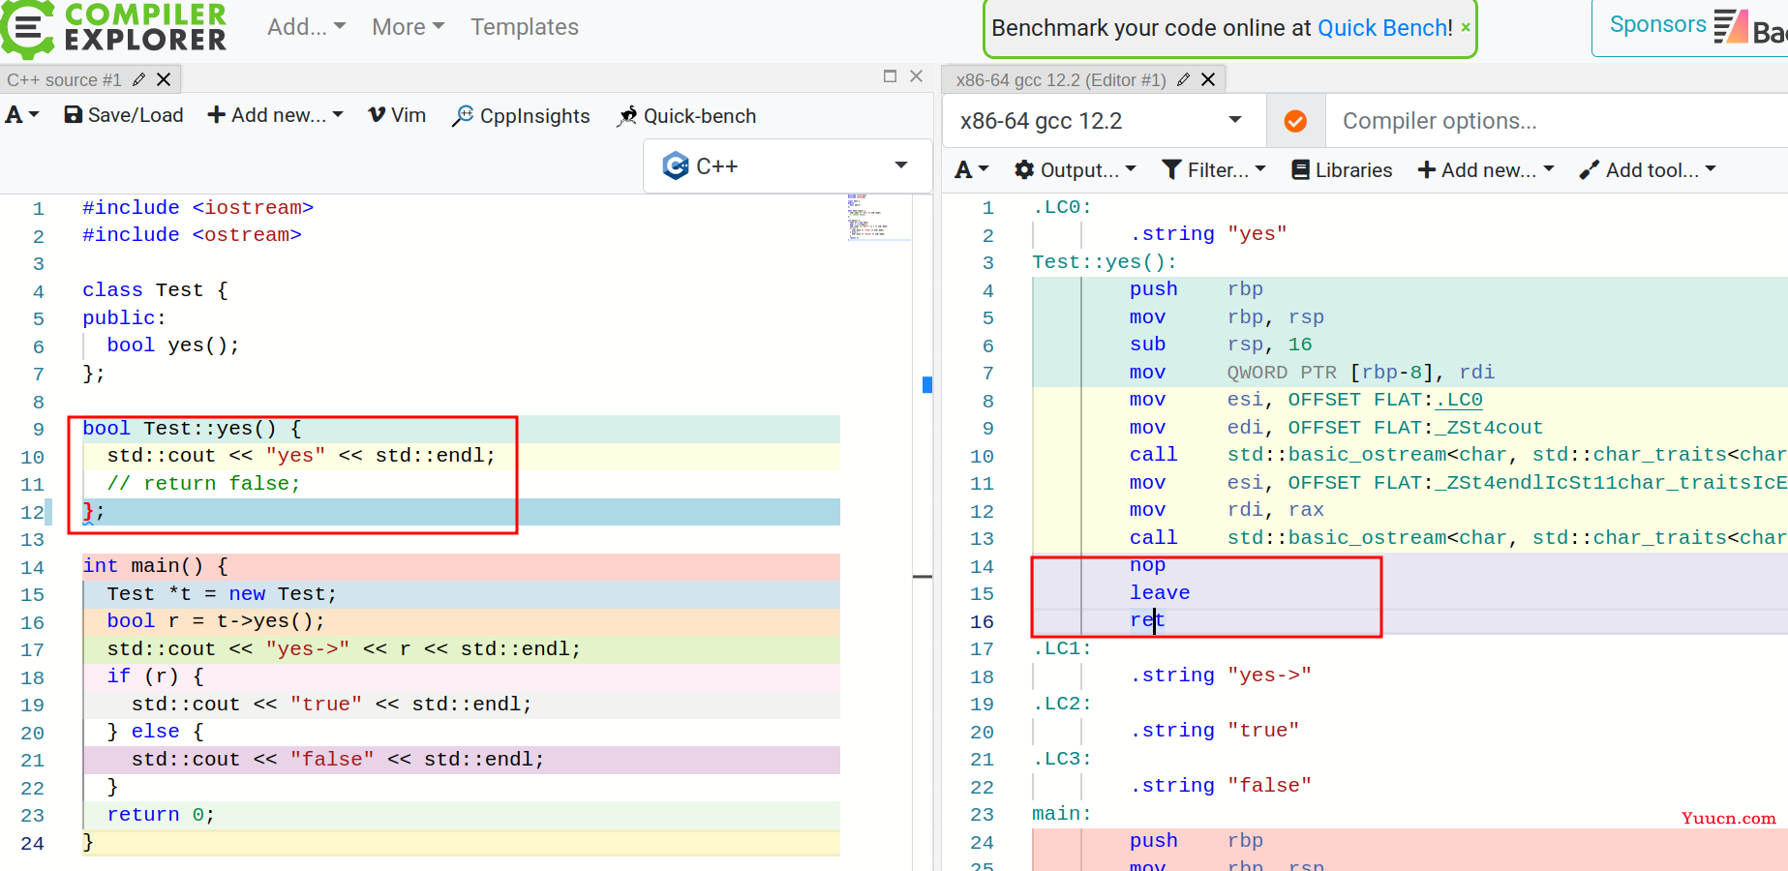
Task: Click the source editor scrollbar marker
Action: coord(927,385)
